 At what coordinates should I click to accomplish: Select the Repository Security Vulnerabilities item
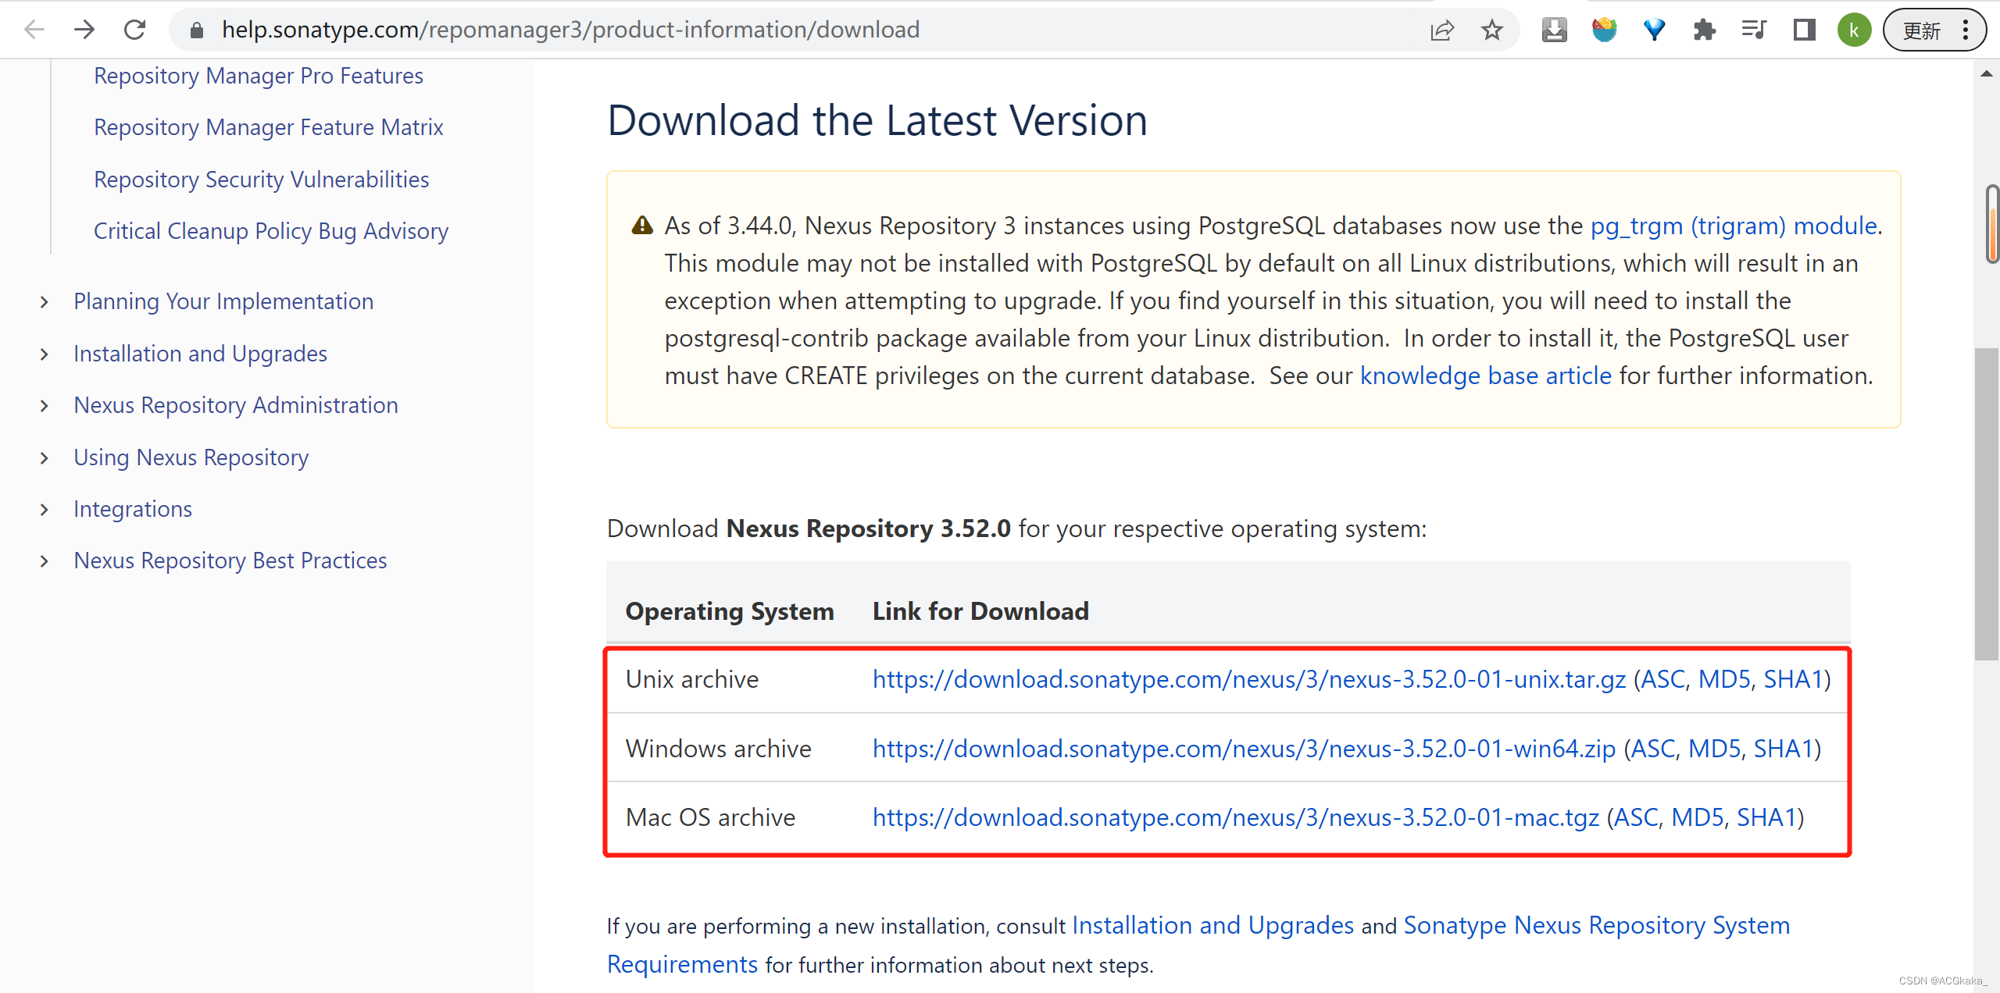pyautogui.click(x=262, y=179)
